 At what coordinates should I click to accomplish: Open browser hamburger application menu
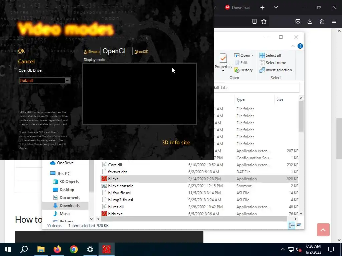334,21
